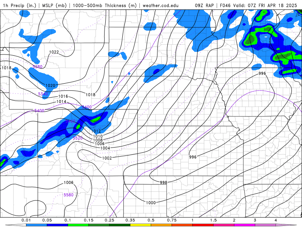The image size is (302, 227).
Task: Click the 1014 isobar label
Action: point(62,101)
